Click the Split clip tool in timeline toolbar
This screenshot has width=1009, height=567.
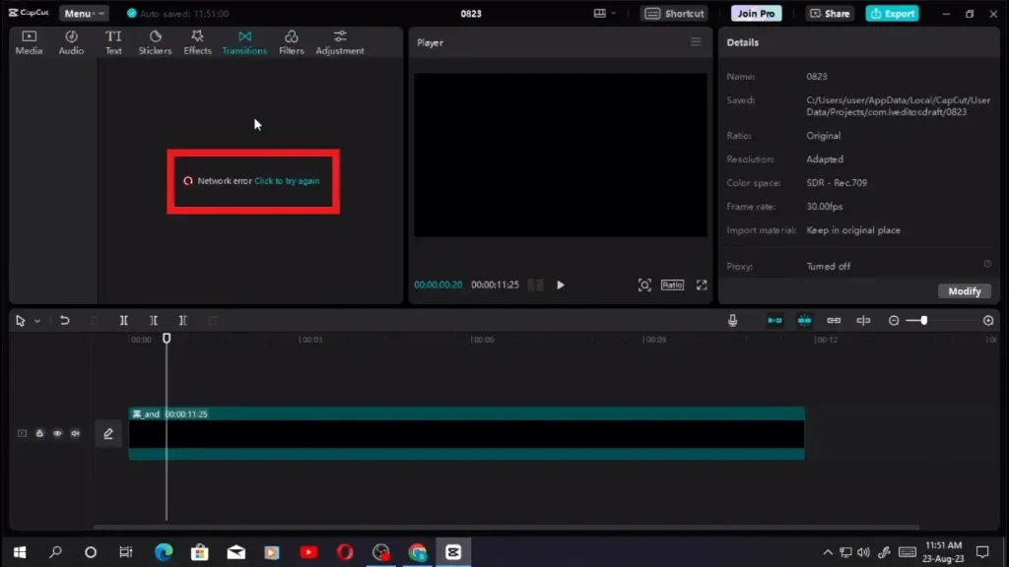(x=123, y=321)
